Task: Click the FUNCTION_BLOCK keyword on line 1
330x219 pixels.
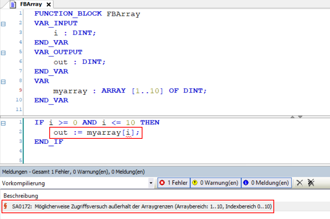Action: [x=68, y=14]
